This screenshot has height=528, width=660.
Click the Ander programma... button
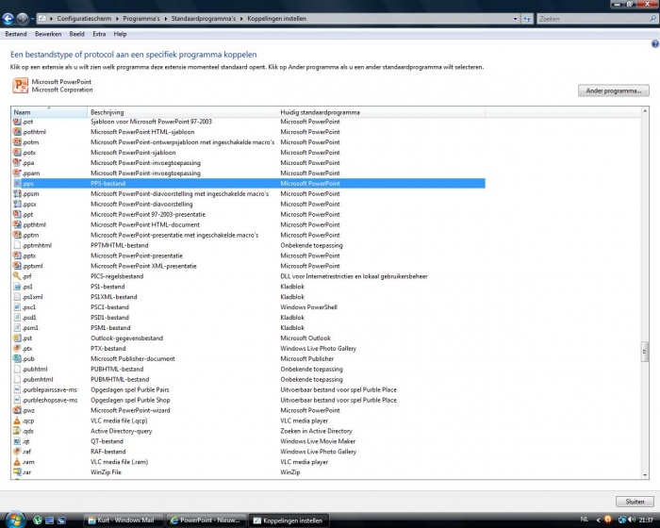coord(613,91)
